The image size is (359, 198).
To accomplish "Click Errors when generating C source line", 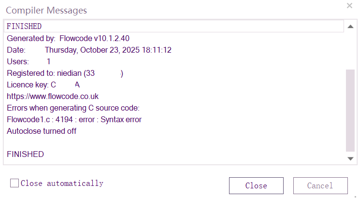I will click(x=73, y=108).
